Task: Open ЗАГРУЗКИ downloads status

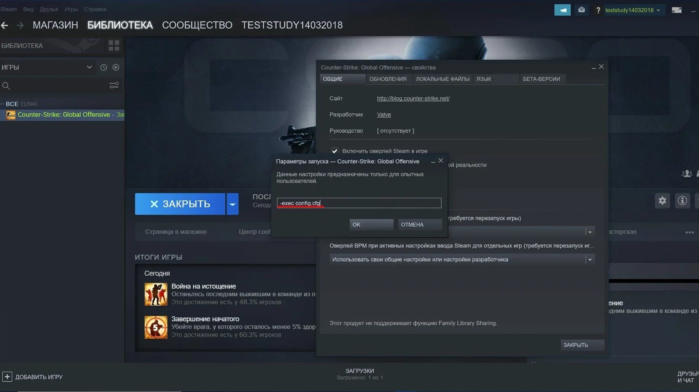Action: pyautogui.click(x=360, y=374)
